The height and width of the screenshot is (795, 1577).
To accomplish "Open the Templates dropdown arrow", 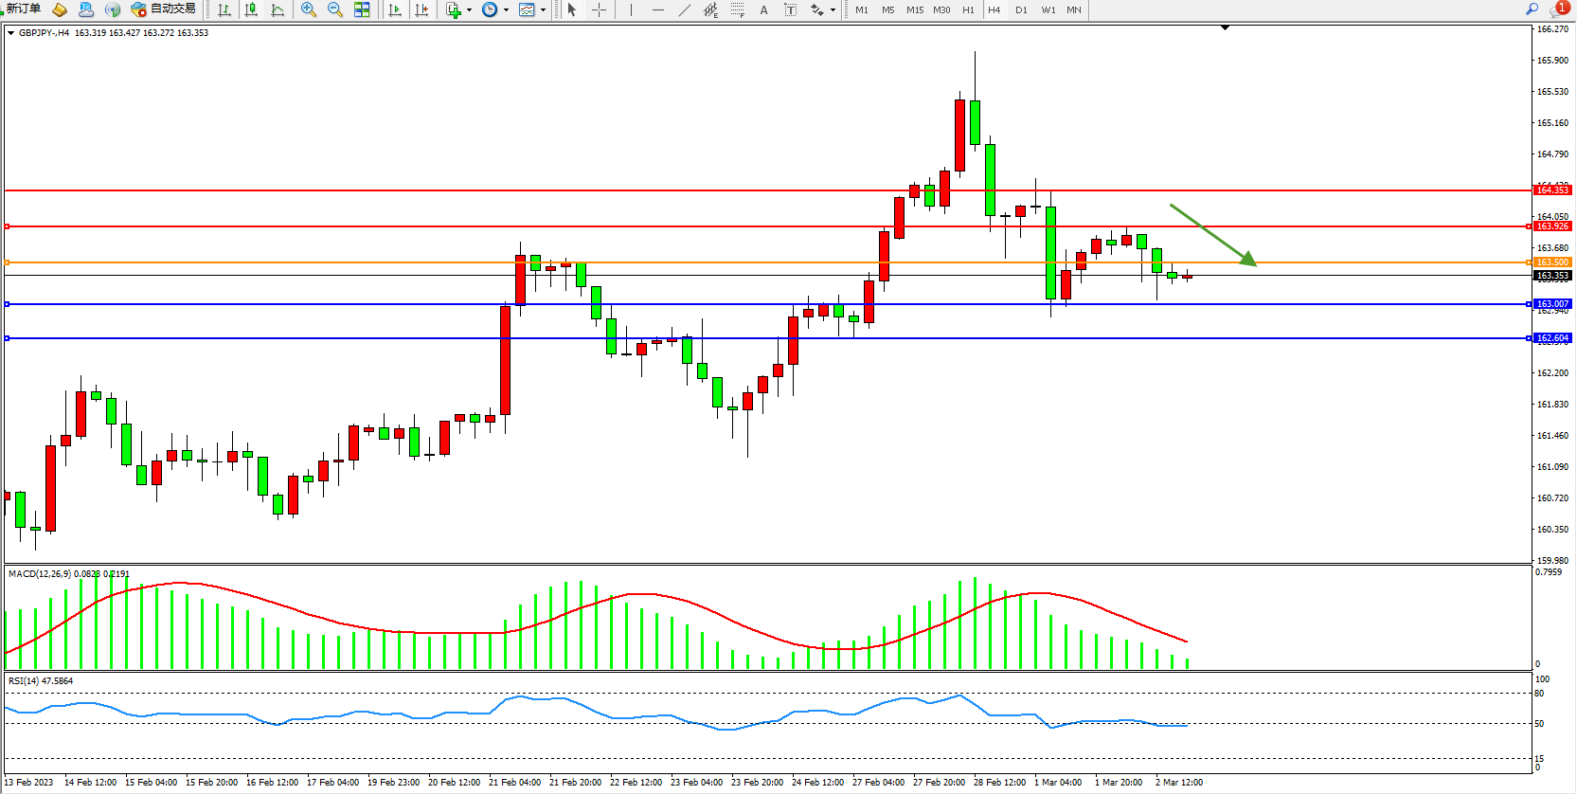I will click(x=543, y=10).
